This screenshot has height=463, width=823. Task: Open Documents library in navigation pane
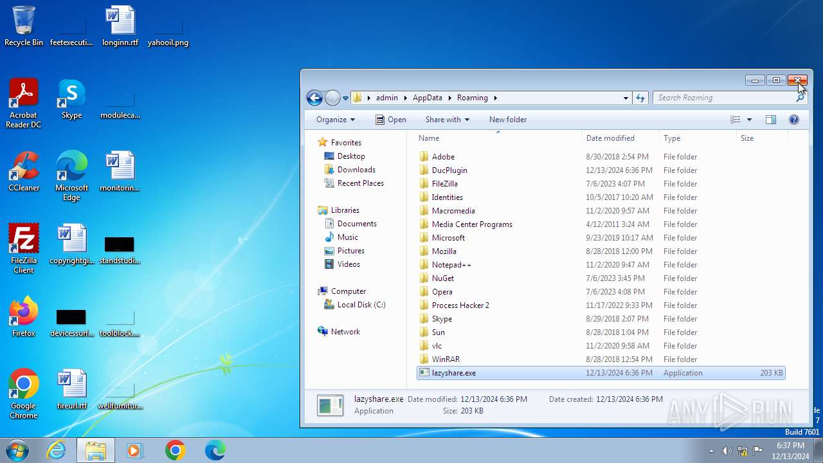pyautogui.click(x=357, y=224)
